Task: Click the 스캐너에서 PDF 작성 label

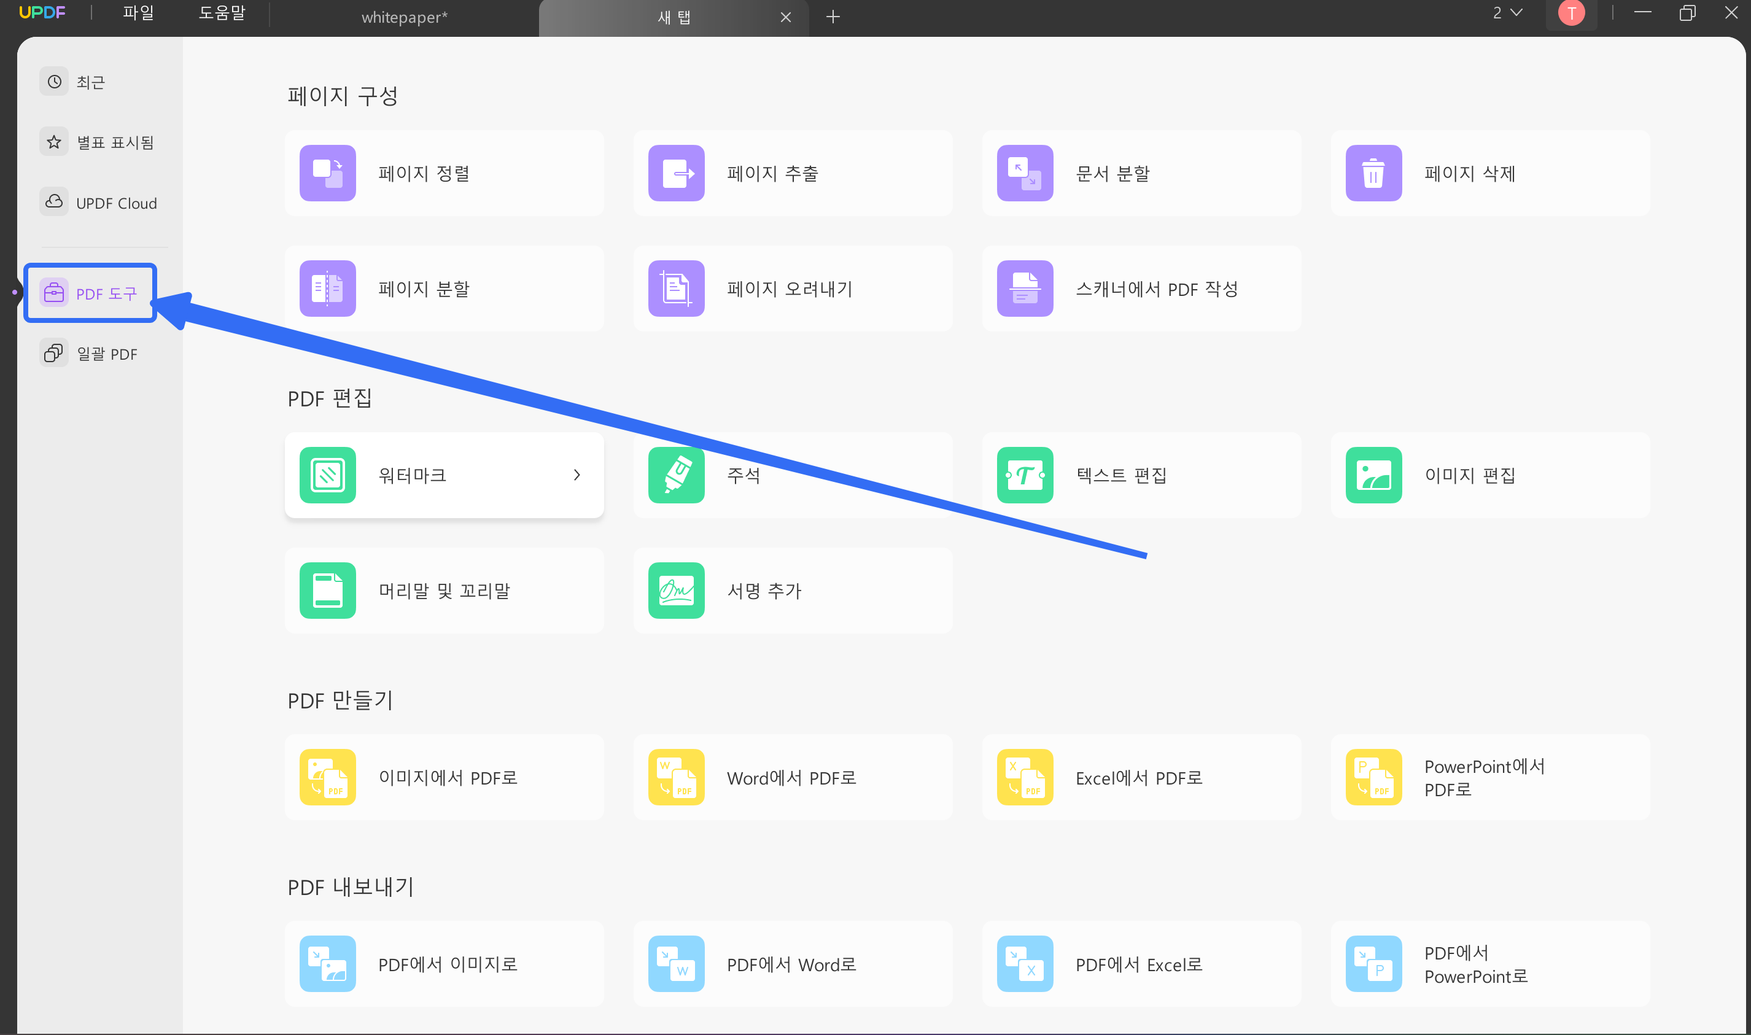Action: [1157, 288]
